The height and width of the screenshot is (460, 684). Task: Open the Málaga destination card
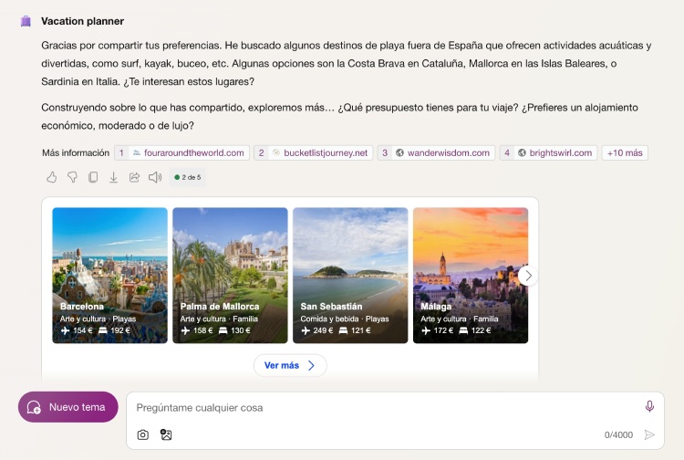[471, 276]
